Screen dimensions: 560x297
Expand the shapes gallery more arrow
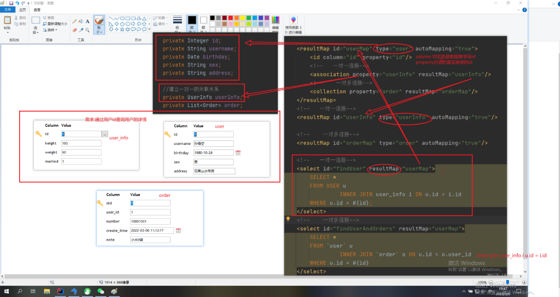(x=150, y=30)
